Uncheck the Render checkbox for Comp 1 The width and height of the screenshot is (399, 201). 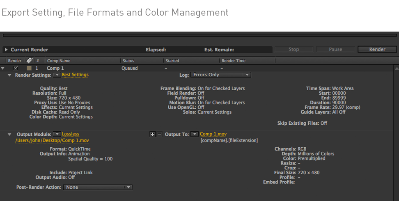[16, 68]
